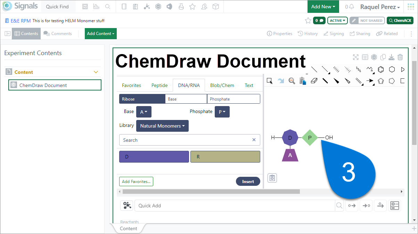The height and width of the screenshot is (234, 418).
Task: Open the more options kebab menu
Action: [412, 34]
